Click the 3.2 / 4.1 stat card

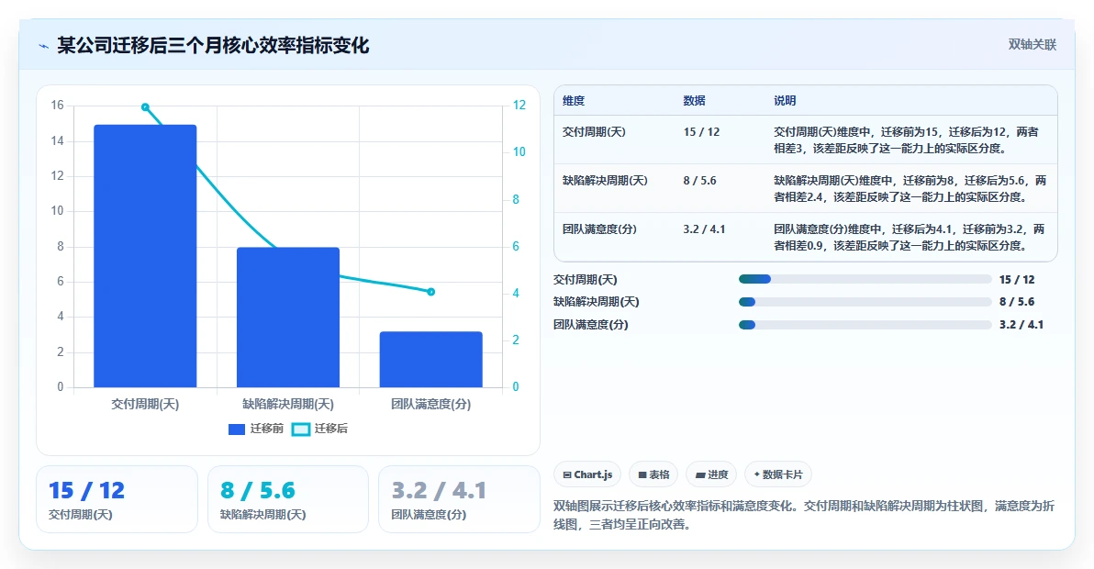[x=459, y=499]
